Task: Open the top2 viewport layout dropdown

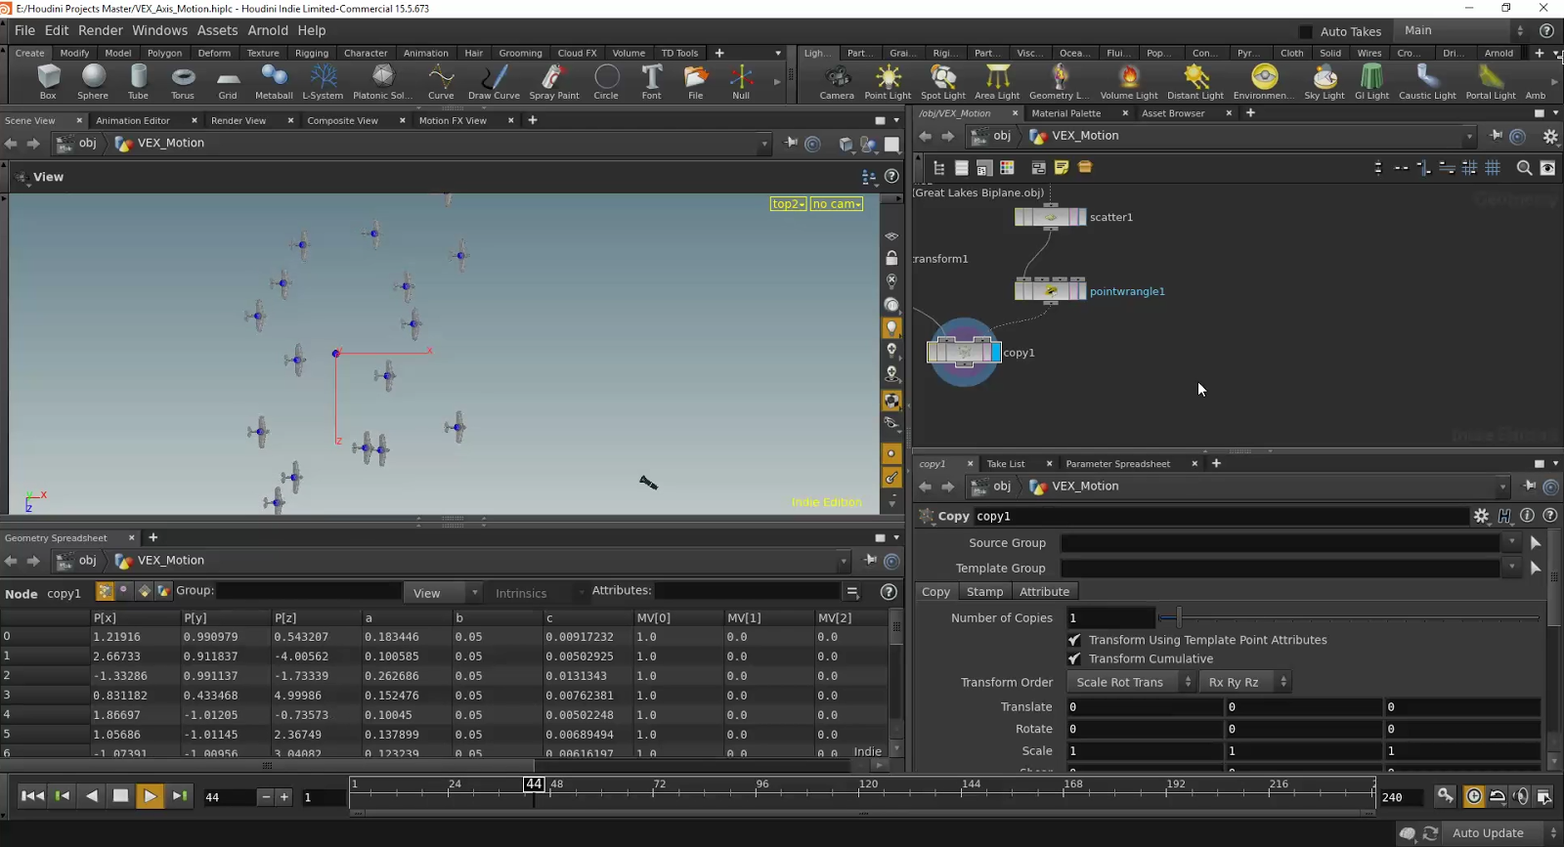Action: (788, 204)
